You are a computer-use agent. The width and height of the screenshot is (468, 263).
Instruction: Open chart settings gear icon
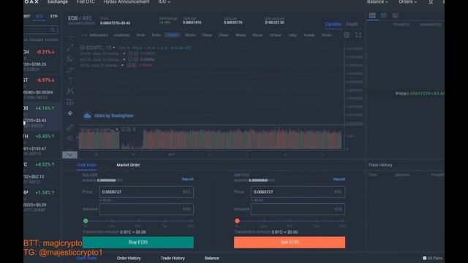[347, 35]
